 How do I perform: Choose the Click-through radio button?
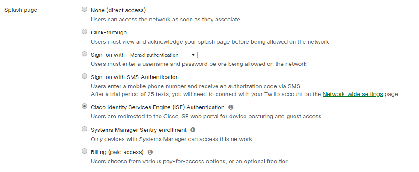(x=85, y=32)
